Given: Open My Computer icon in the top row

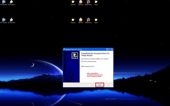Looking at the screenshot, I should click(4, 2).
